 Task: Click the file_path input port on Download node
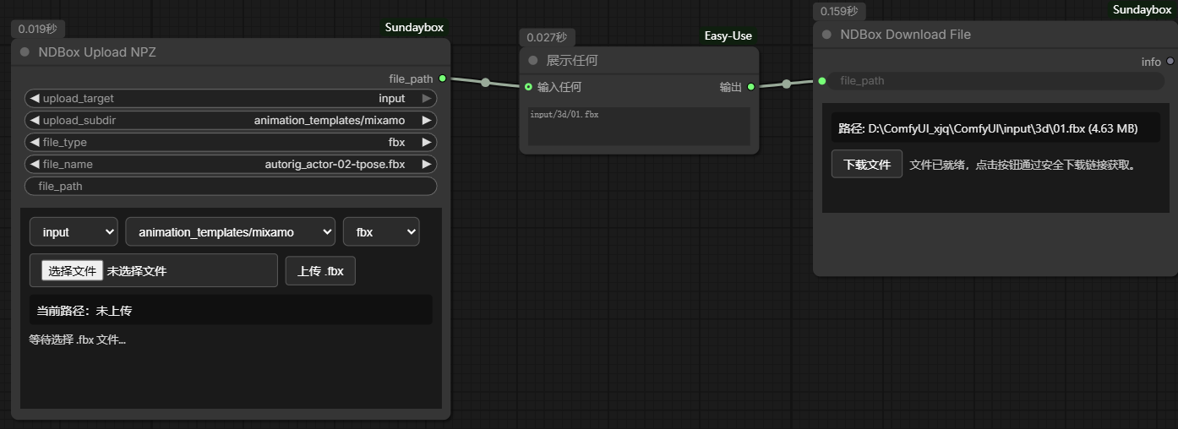pyautogui.click(x=821, y=81)
